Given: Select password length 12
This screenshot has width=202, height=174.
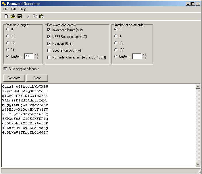Looking at the screenshot, I should [8, 43].
